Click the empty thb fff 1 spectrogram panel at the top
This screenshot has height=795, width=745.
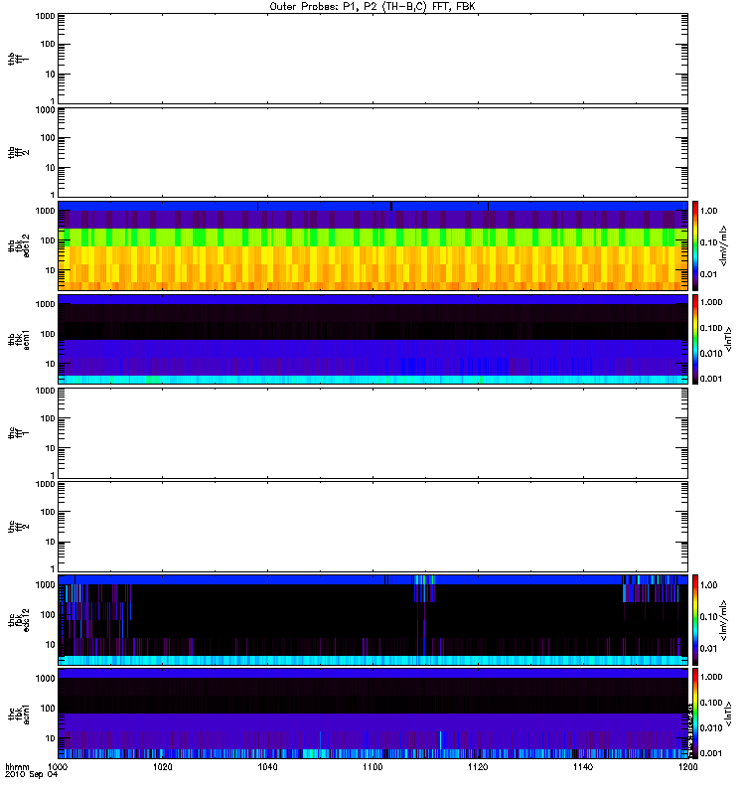(x=372, y=59)
